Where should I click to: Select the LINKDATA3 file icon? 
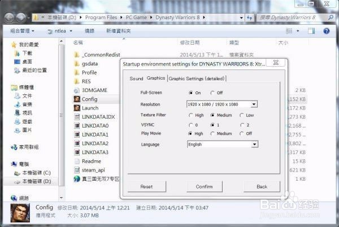tap(77, 152)
